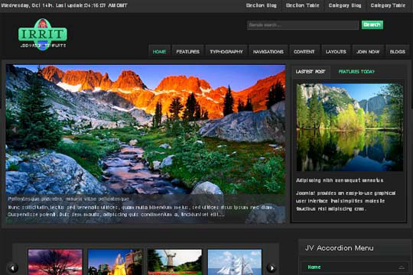Open the lake reflection post image

coord(350,128)
